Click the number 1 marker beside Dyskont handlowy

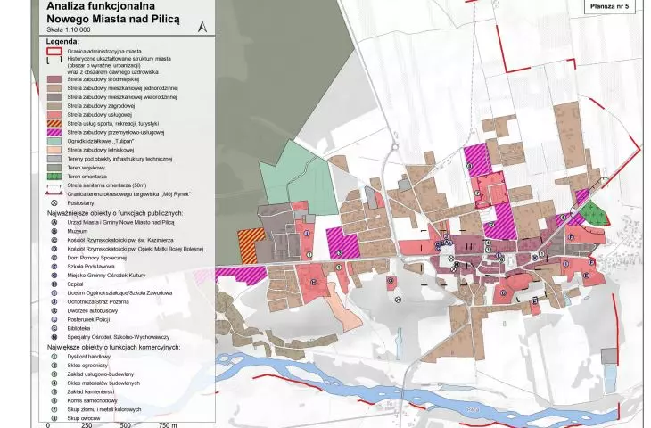coord(54,356)
